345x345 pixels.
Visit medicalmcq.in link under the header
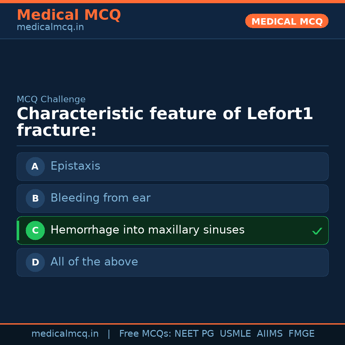(50, 27)
